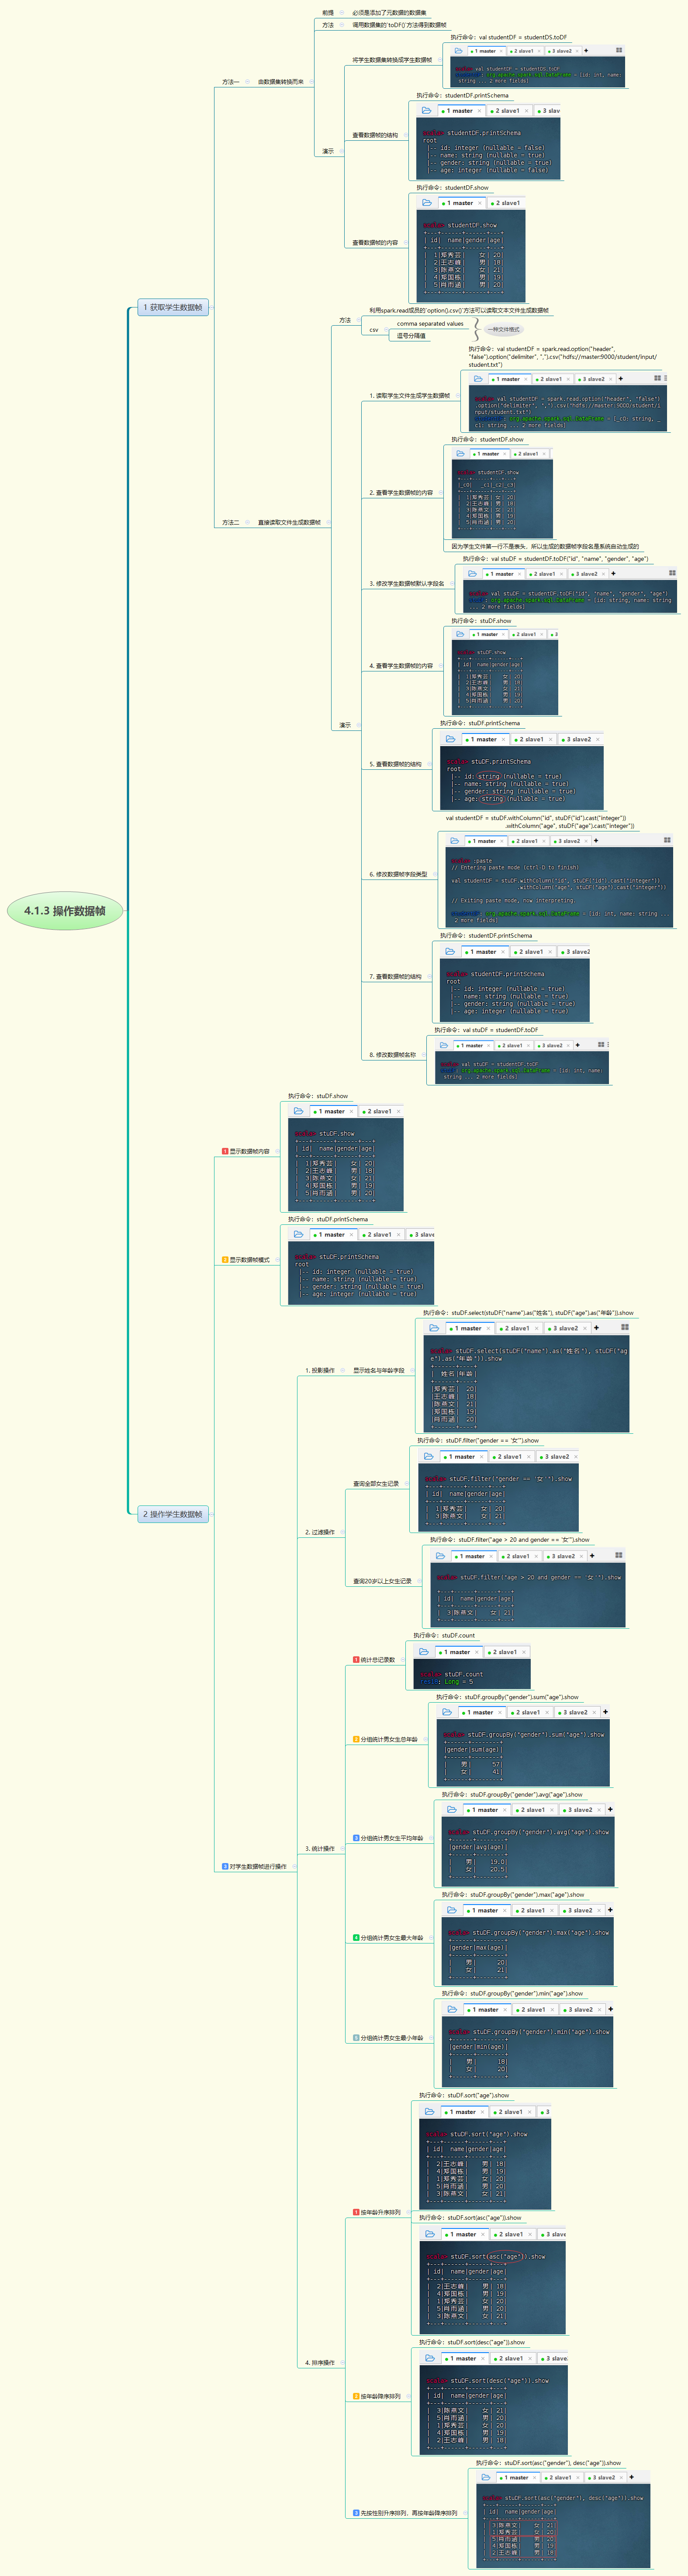The height and width of the screenshot is (2576, 688).
Task: Click priority 1 marker on 显示数据帧内容
Action: pyautogui.click(x=225, y=1151)
